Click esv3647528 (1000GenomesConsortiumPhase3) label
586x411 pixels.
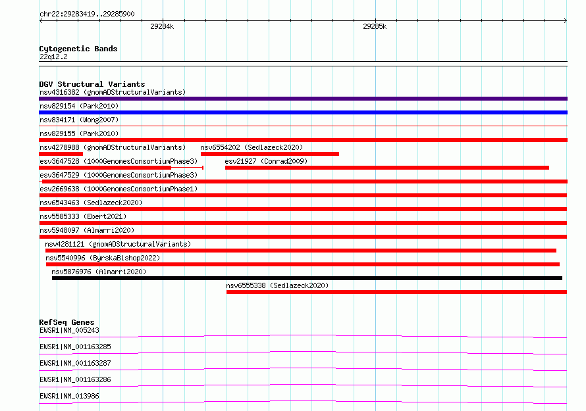pos(119,161)
